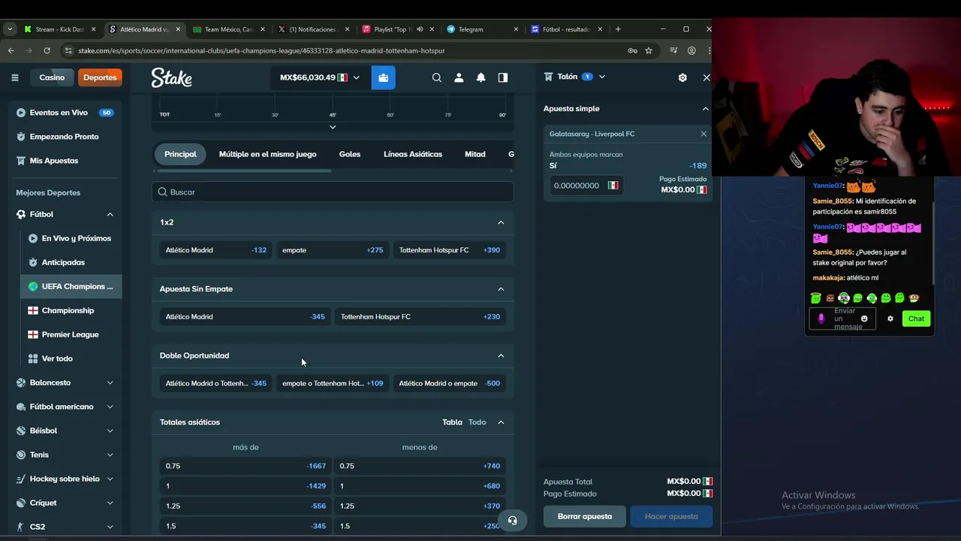
Task: Open Stake site search magnifier icon
Action: coord(437,77)
